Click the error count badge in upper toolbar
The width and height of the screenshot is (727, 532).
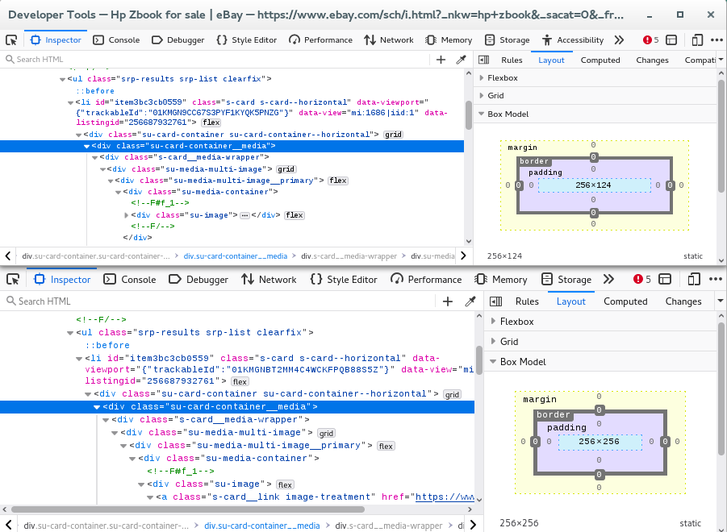tap(650, 39)
